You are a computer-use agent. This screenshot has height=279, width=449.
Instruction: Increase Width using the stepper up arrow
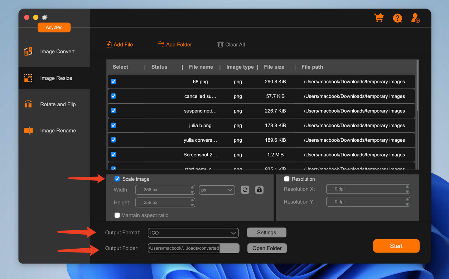(192, 188)
